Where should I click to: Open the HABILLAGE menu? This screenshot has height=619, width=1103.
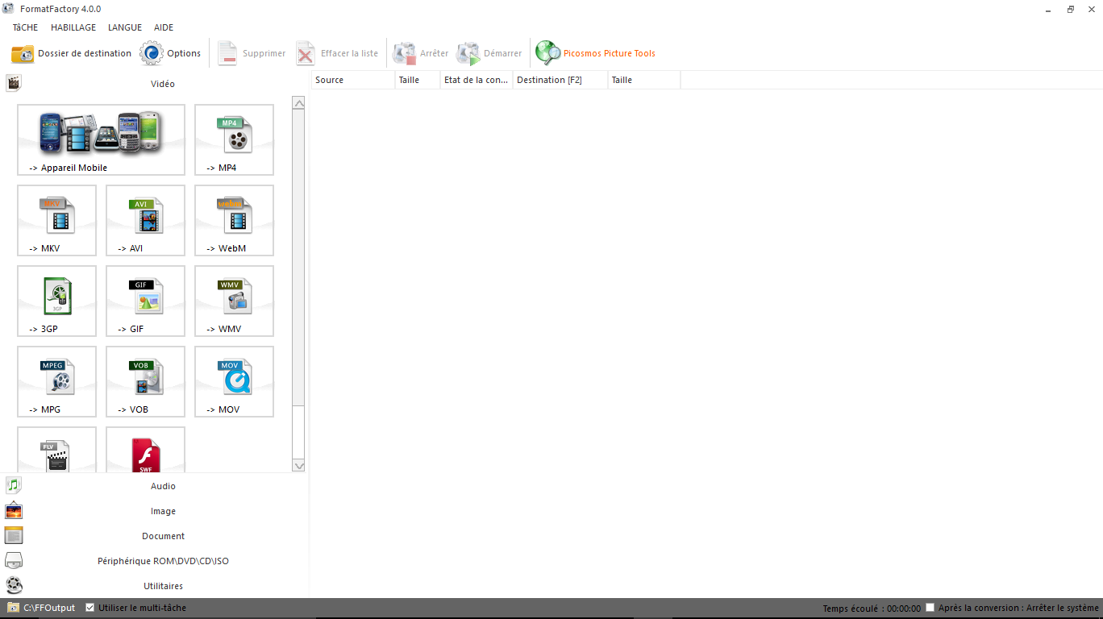pyautogui.click(x=73, y=27)
